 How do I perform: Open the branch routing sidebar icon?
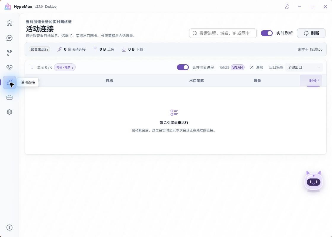9,53
